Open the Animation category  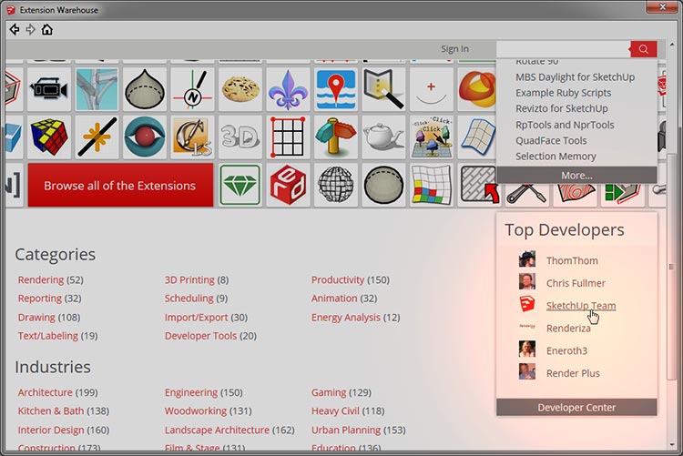[334, 299]
